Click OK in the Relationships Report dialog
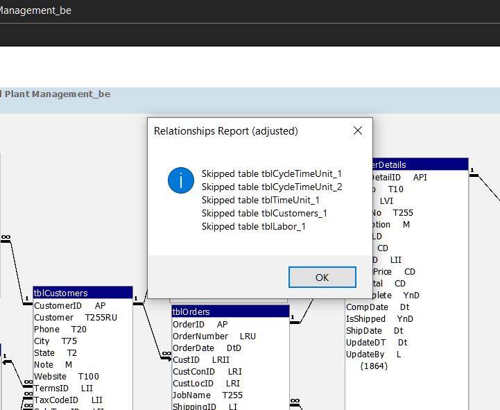The width and height of the screenshot is (500, 410). tap(322, 277)
